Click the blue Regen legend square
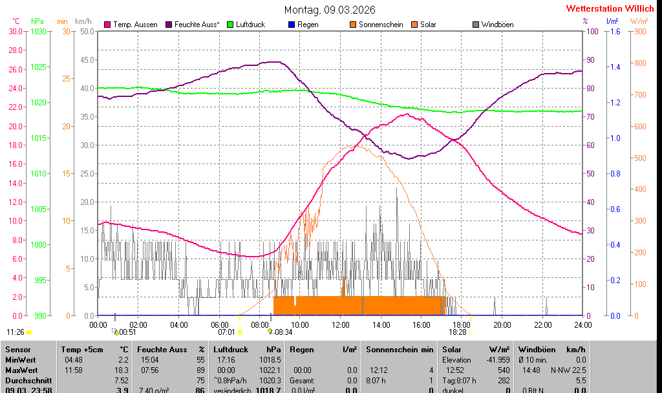662x393 pixels. (292, 25)
